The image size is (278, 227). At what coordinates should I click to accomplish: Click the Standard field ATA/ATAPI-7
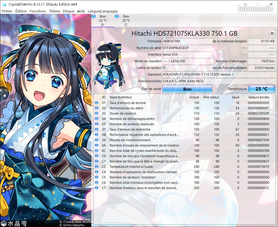(219, 75)
